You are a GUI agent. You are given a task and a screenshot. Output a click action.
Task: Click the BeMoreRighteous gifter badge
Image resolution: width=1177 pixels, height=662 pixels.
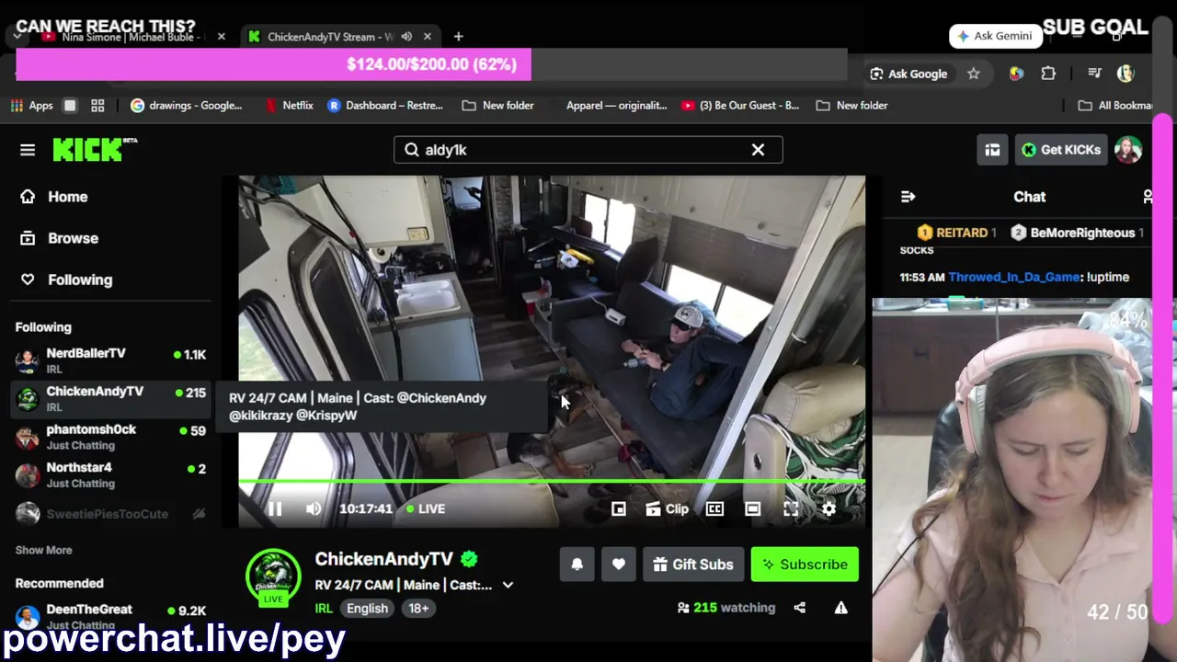tap(1077, 233)
